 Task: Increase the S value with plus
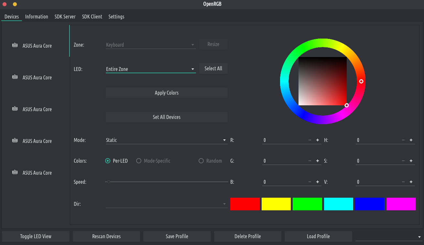pyautogui.click(x=411, y=161)
